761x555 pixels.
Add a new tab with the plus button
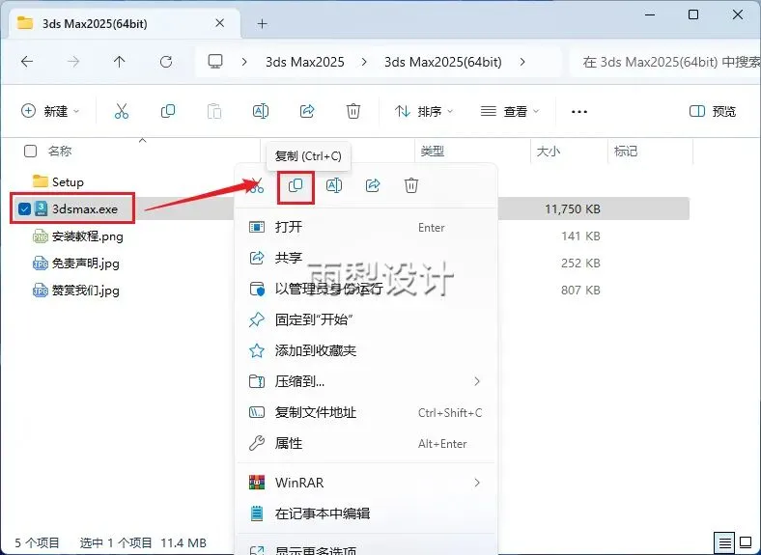pyautogui.click(x=262, y=23)
